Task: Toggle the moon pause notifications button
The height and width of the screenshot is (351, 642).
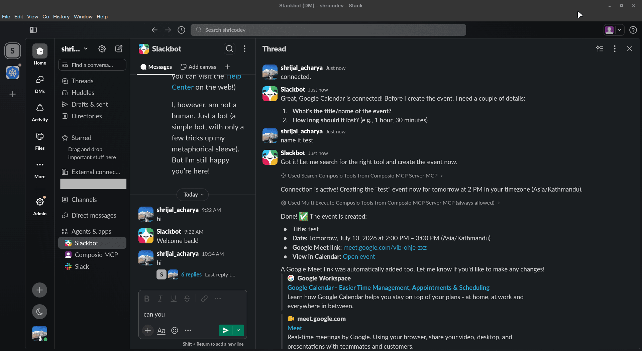Action: pos(39,312)
